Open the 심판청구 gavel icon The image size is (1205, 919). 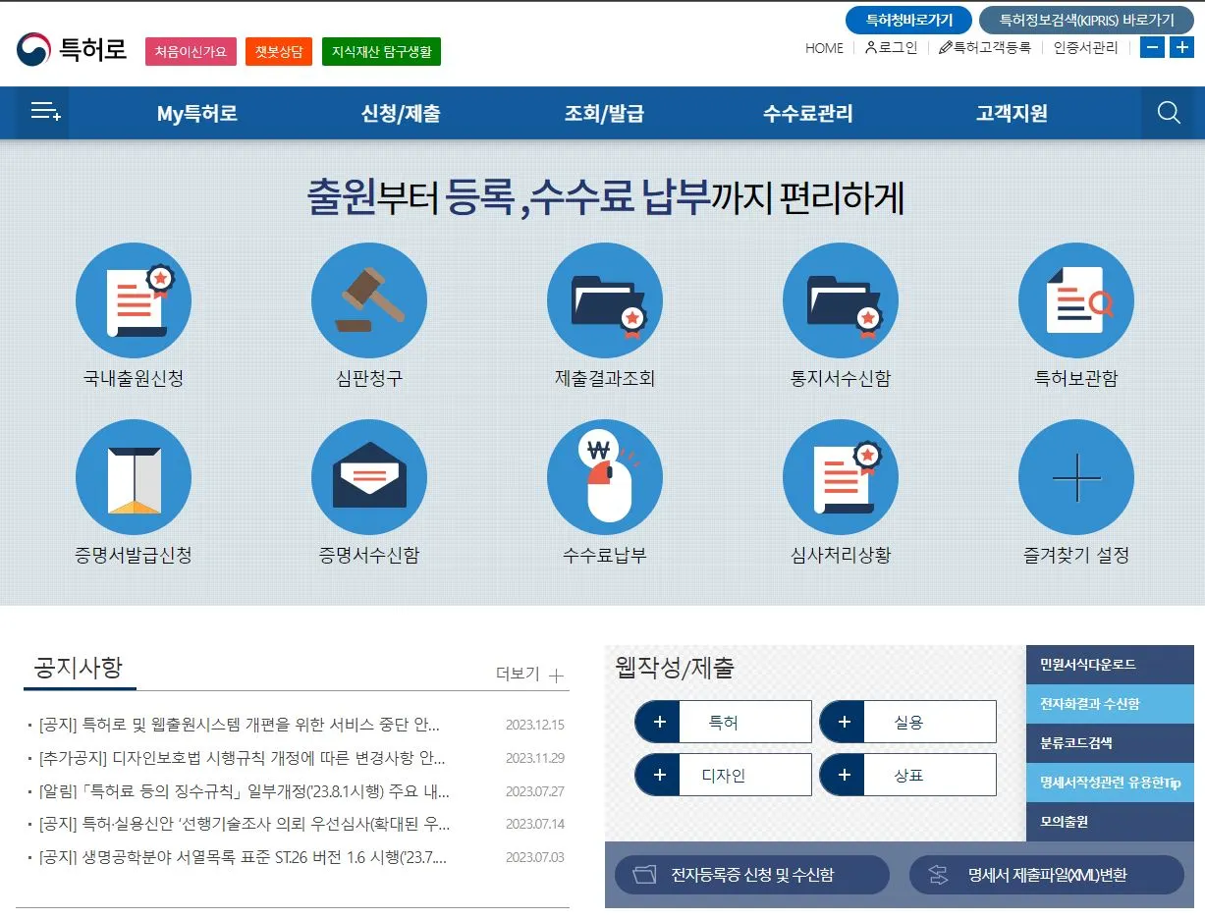(369, 301)
